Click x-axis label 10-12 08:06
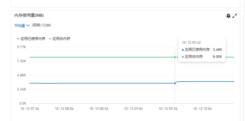 click(64, 108)
